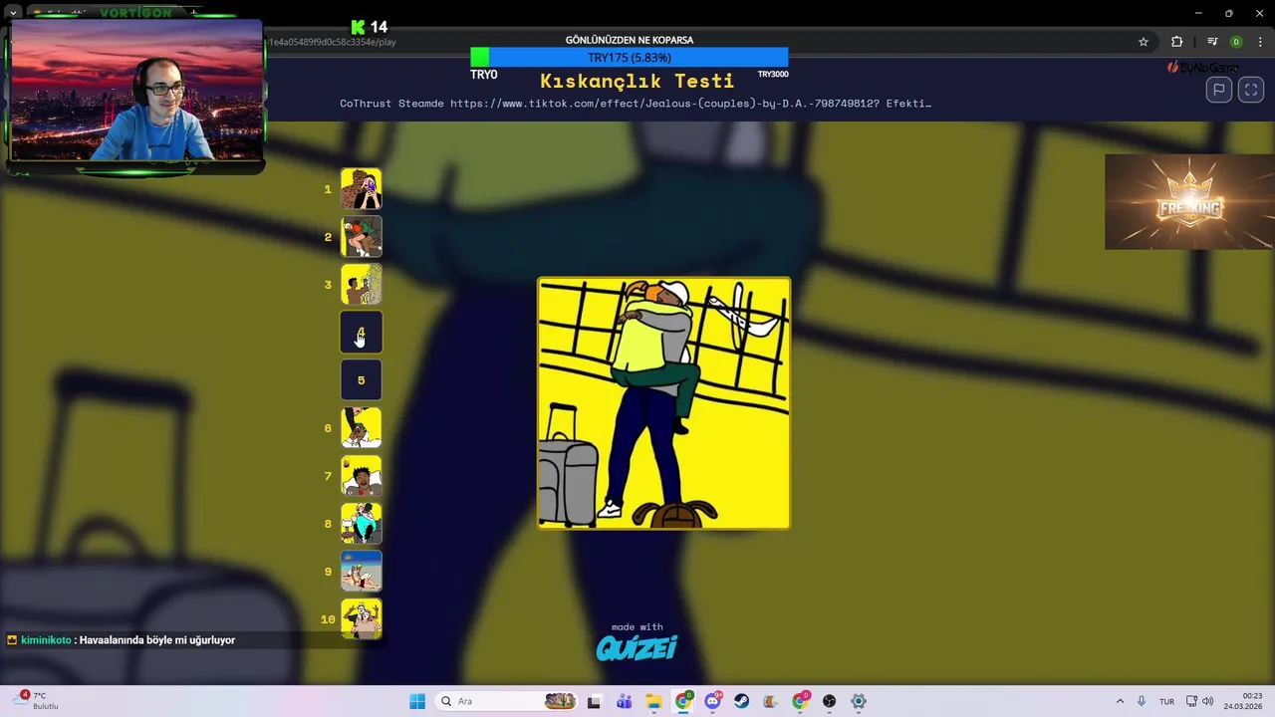Toggle fullscreen mode in the quiz

tap(1251, 90)
